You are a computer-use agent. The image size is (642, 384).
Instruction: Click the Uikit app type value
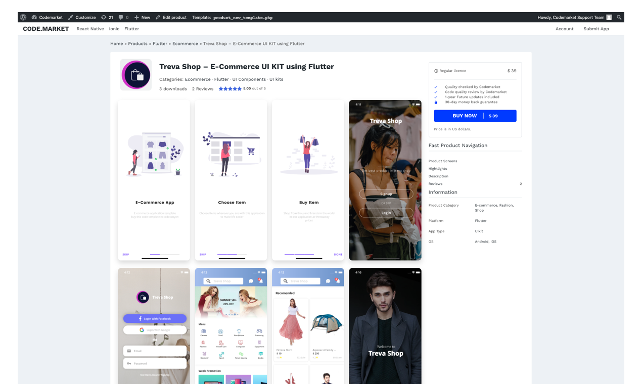pos(480,231)
